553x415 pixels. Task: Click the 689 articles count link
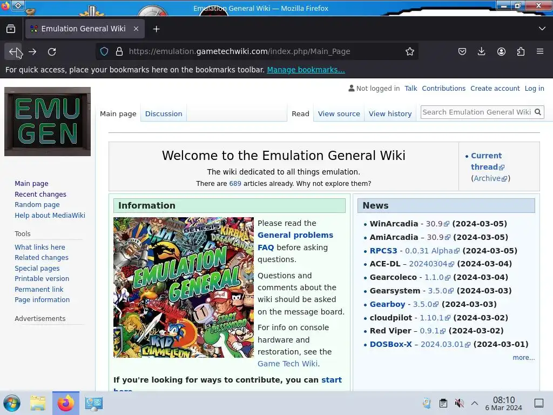[235, 184]
